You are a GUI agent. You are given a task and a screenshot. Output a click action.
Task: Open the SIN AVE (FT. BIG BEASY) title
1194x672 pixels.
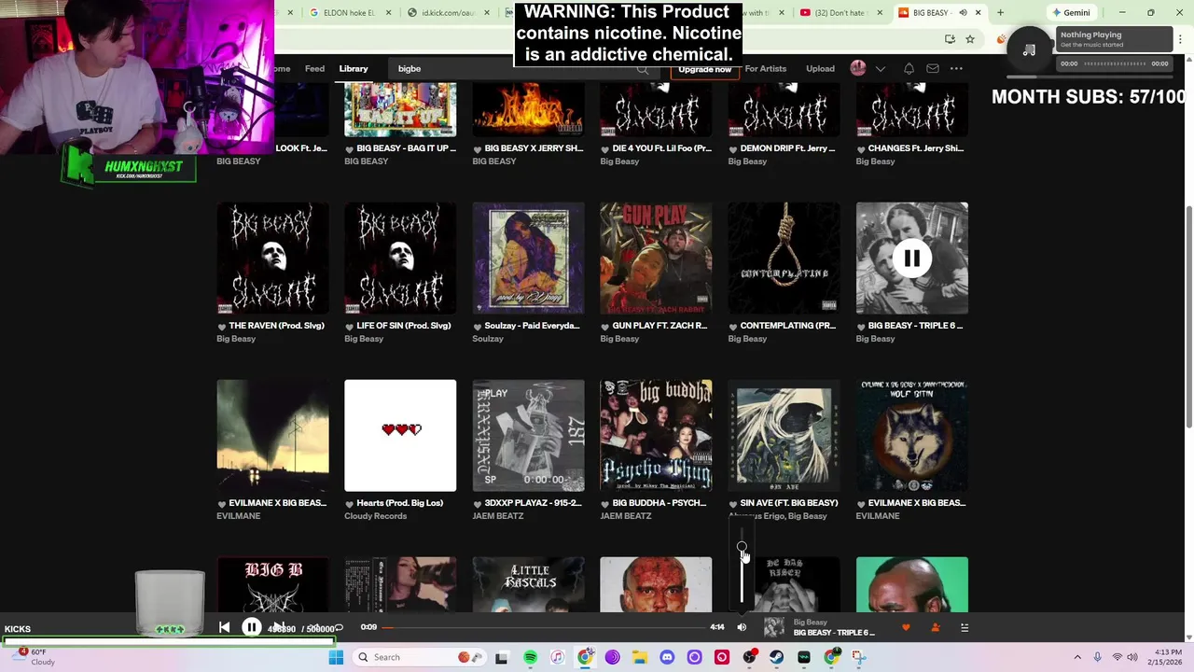[x=789, y=503]
